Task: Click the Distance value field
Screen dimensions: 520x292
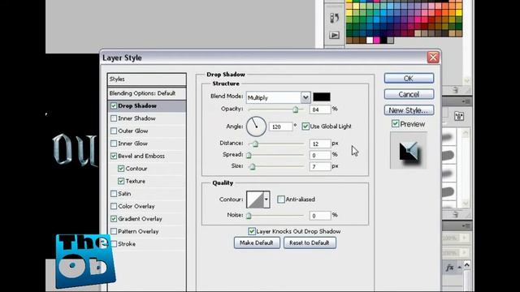Action: pos(320,144)
